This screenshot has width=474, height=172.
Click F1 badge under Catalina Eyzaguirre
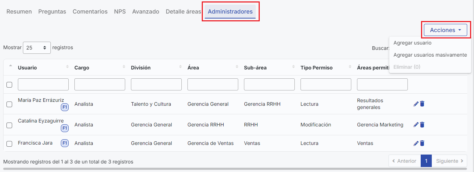65,128
